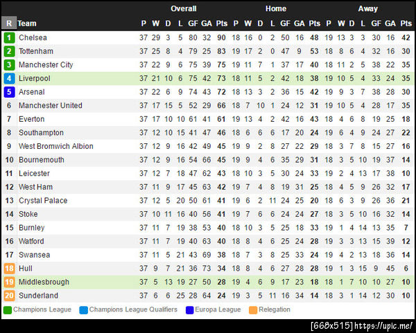Click Tottenham's rank 2 badge
Viewport: 416px width, 333px height.
tap(9, 51)
